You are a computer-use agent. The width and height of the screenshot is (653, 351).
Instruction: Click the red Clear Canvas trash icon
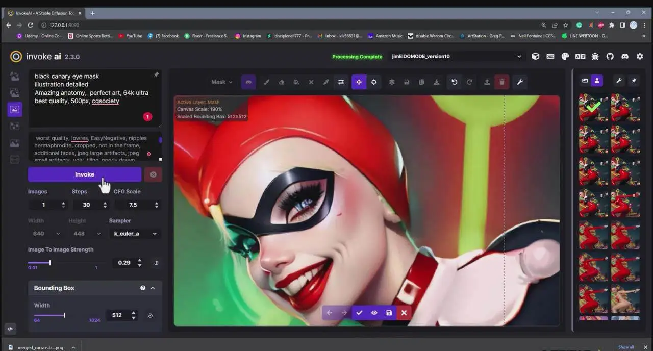click(x=502, y=82)
